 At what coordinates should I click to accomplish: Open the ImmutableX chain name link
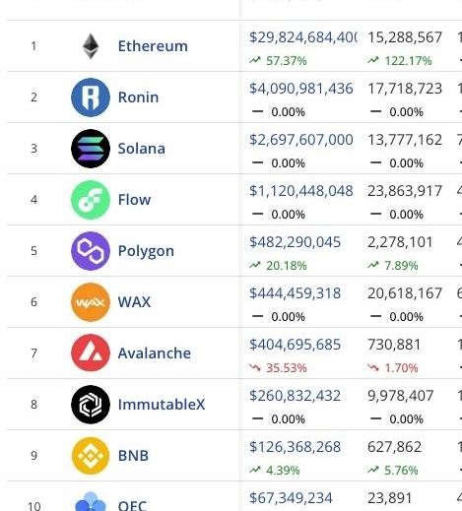[x=162, y=405]
